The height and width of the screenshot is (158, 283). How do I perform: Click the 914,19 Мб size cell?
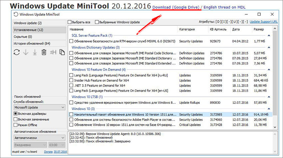coord(261,114)
